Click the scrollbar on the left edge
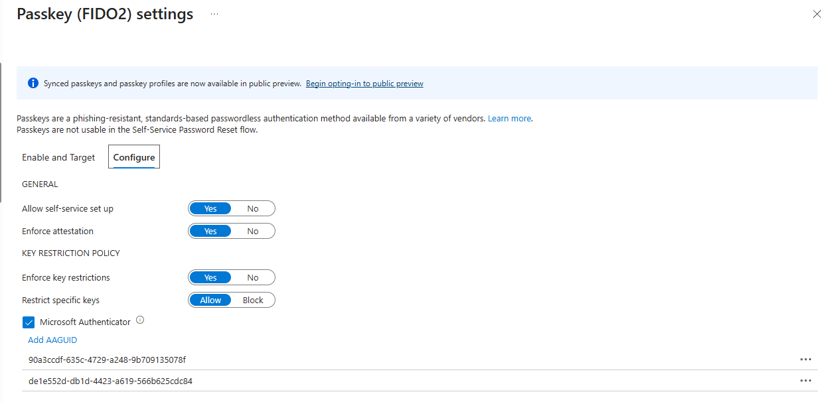Screen dimensions: 831x402 [2, 119]
